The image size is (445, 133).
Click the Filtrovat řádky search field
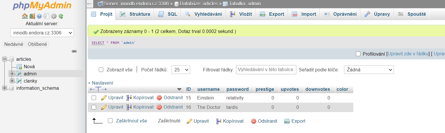pos(266,70)
